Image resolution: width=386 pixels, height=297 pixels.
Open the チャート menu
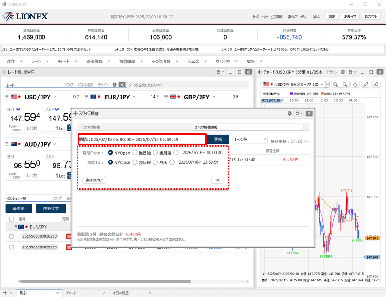(x=67, y=61)
